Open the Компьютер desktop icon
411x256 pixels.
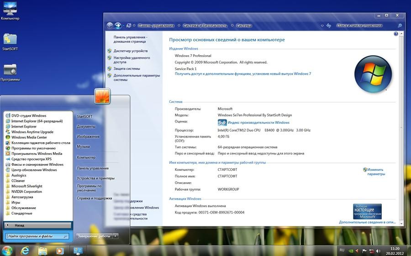(x=10, y=10)
